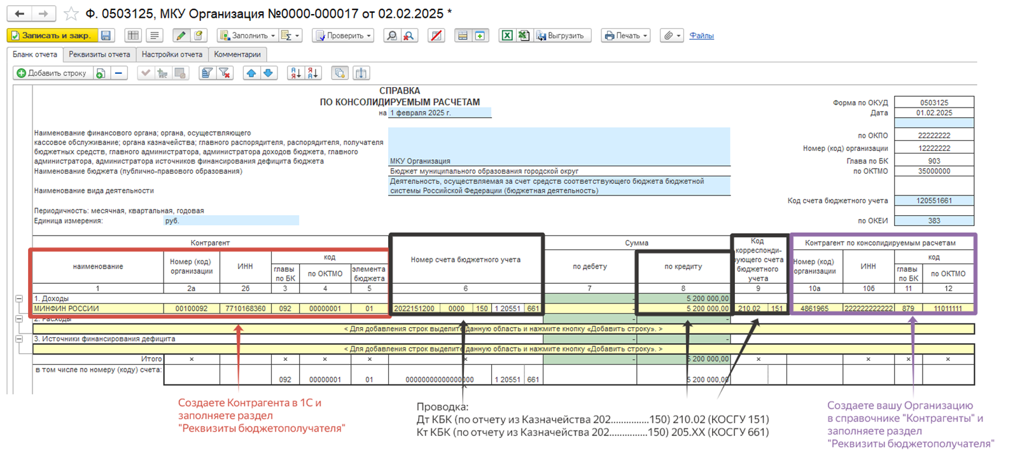1020x464 pixels.
Task: Click the report date field 1 февраля 2025 г.
Action: click(x=440, y=113)
